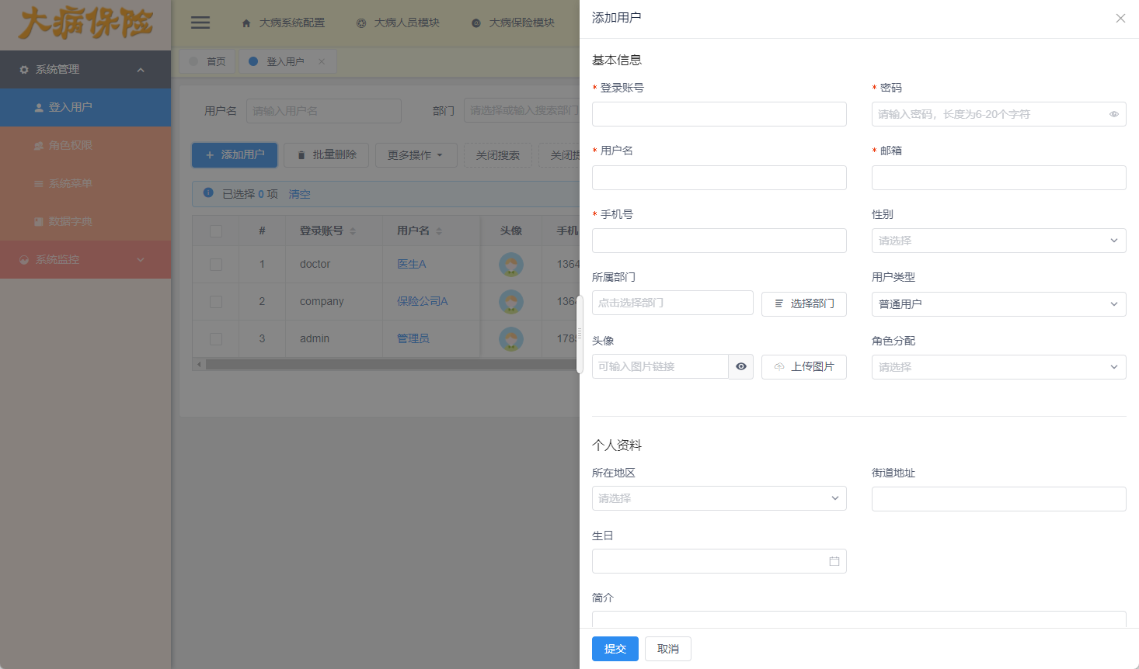Open user details via 管理员 link
1139x669 pixels.
point(413,338)
